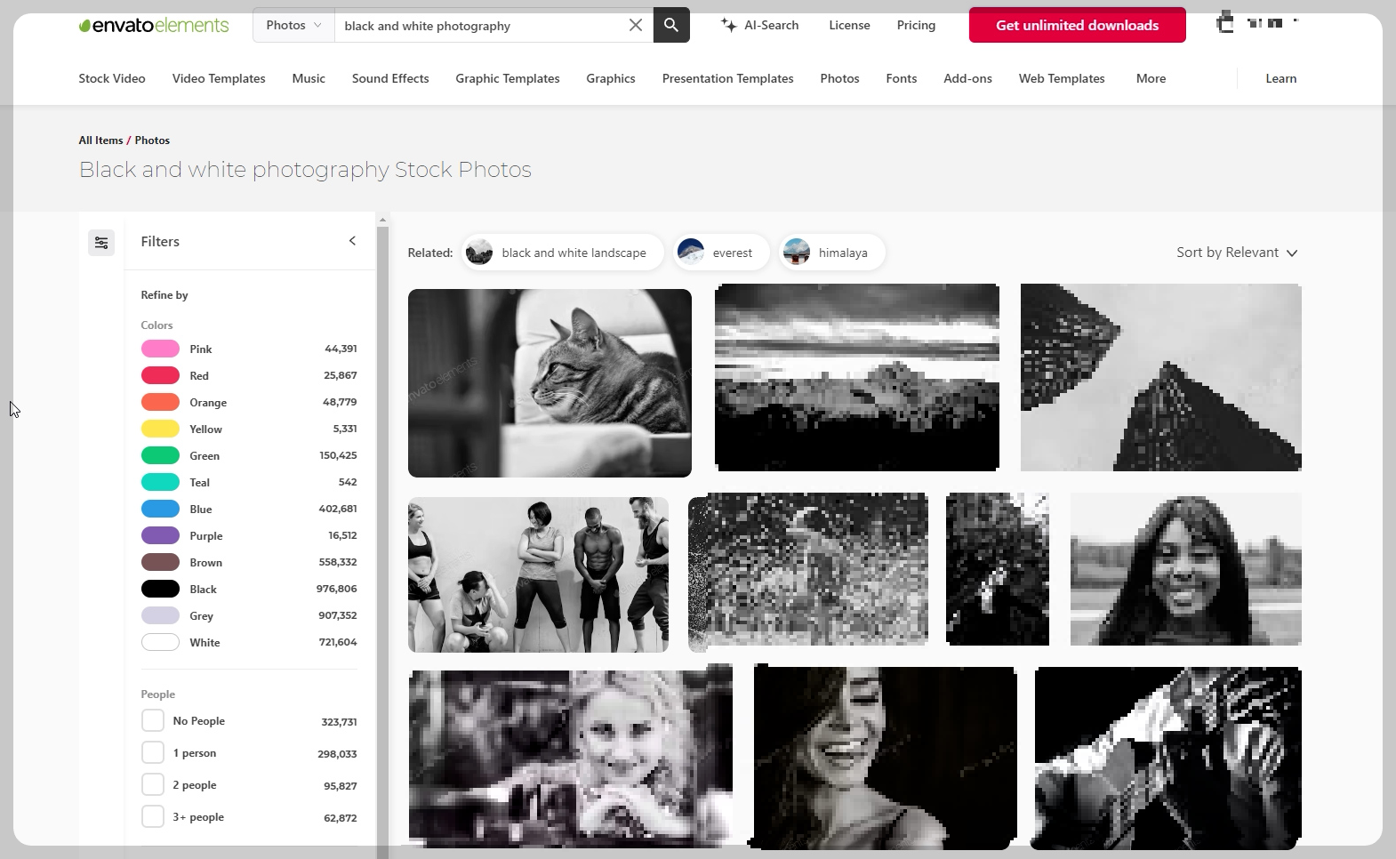Open the laughing woman dark portrait thumbnail
1396x859 pixels.
point(885,758)
